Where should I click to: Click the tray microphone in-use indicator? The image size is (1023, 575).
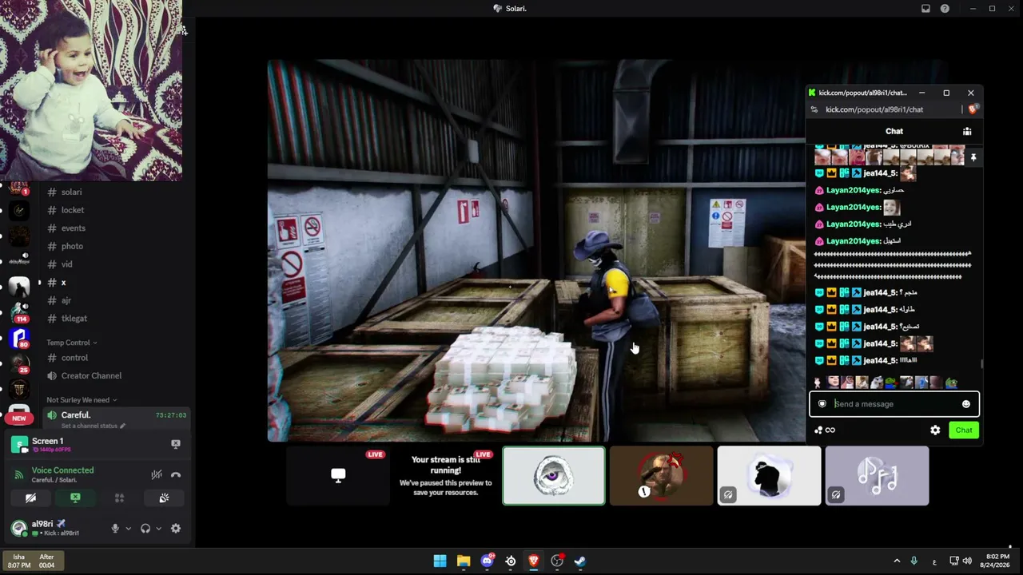(x=914, y=561)
